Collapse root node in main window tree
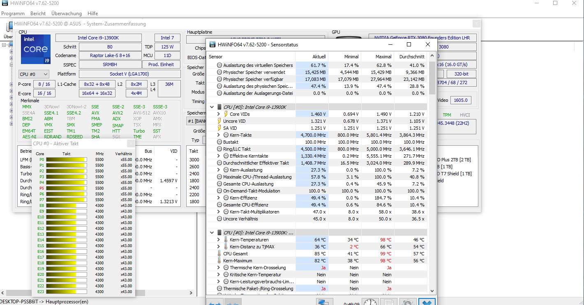 coord(4,45)
